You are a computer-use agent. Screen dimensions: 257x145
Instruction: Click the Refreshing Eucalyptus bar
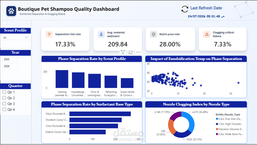pos(111,82)
